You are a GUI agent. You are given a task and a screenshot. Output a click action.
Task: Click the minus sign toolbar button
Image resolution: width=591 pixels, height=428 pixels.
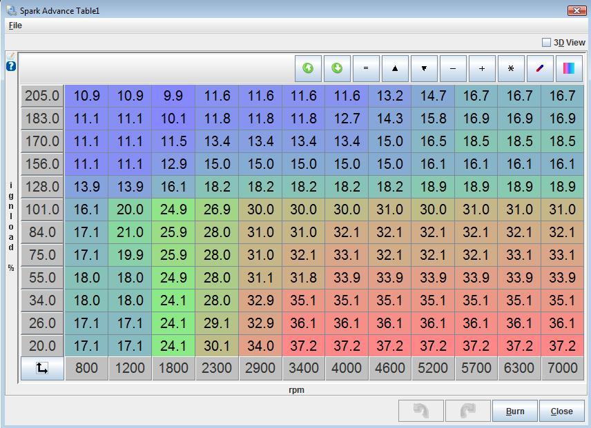[x=453, y=68]
